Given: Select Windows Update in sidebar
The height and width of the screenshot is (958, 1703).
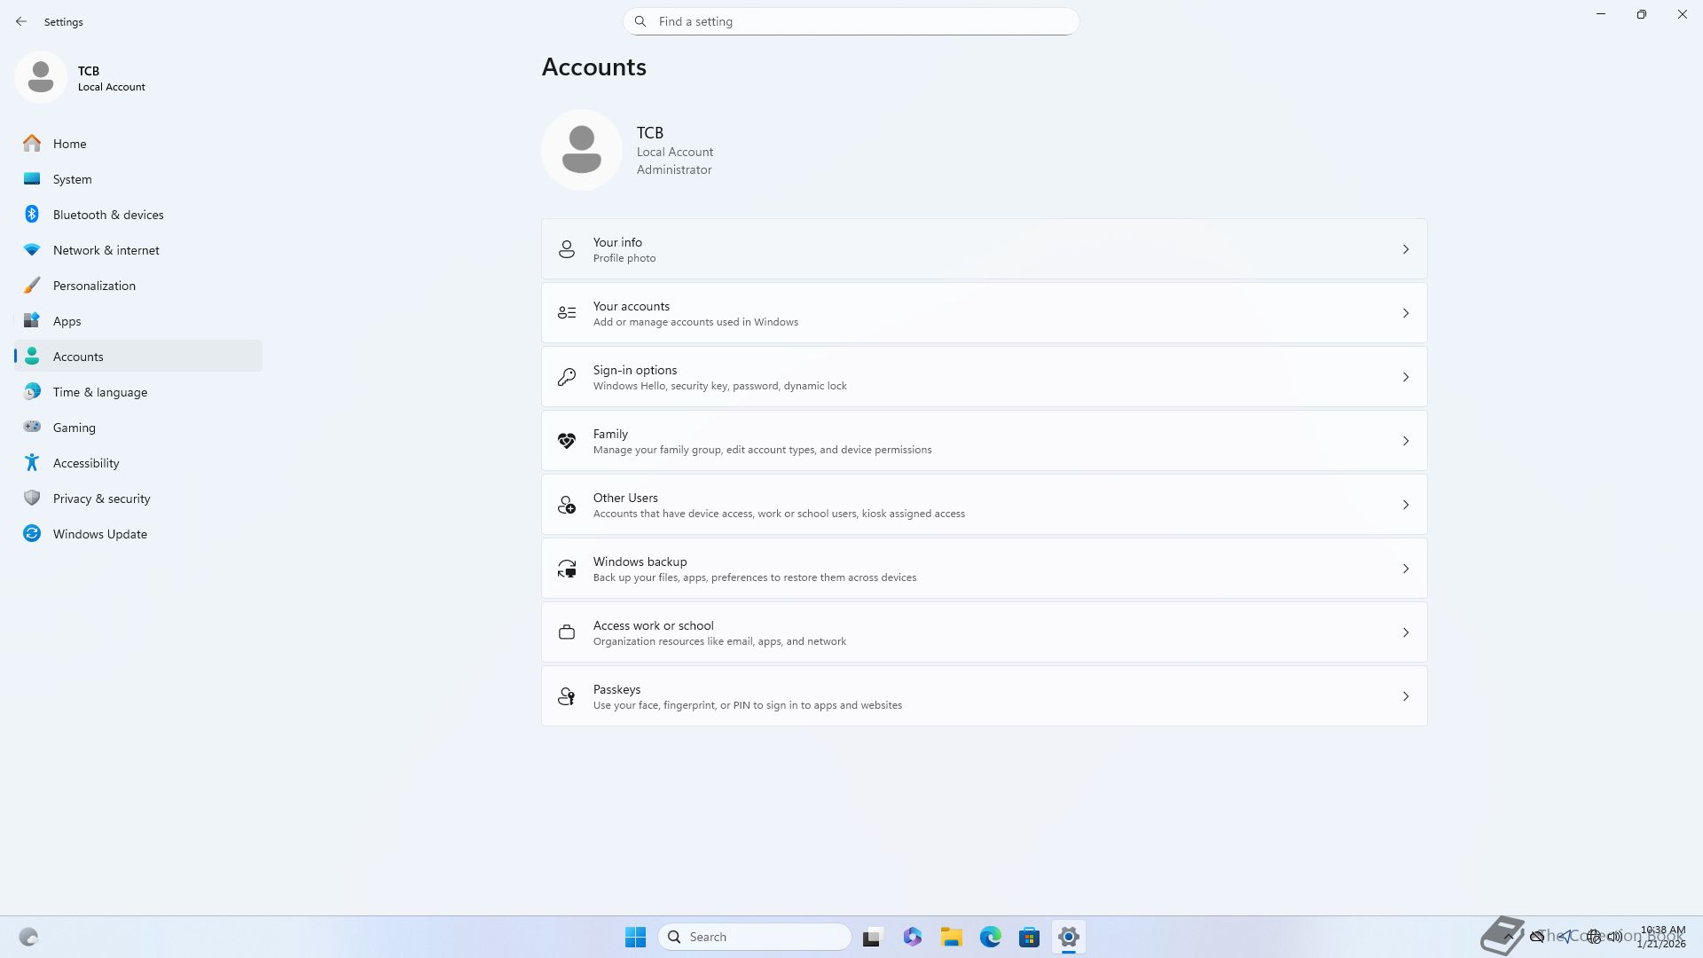Looking at the screenshot, I should click(99, 534).
